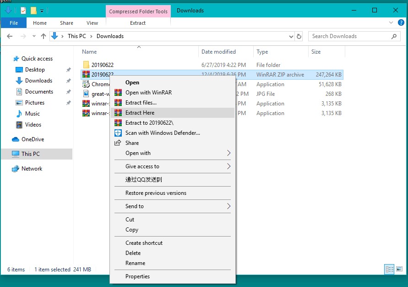Click New folder quick access toolbar icon
Image resolution: width=408 pixels, height=287 pixels.
pos(33,11)
